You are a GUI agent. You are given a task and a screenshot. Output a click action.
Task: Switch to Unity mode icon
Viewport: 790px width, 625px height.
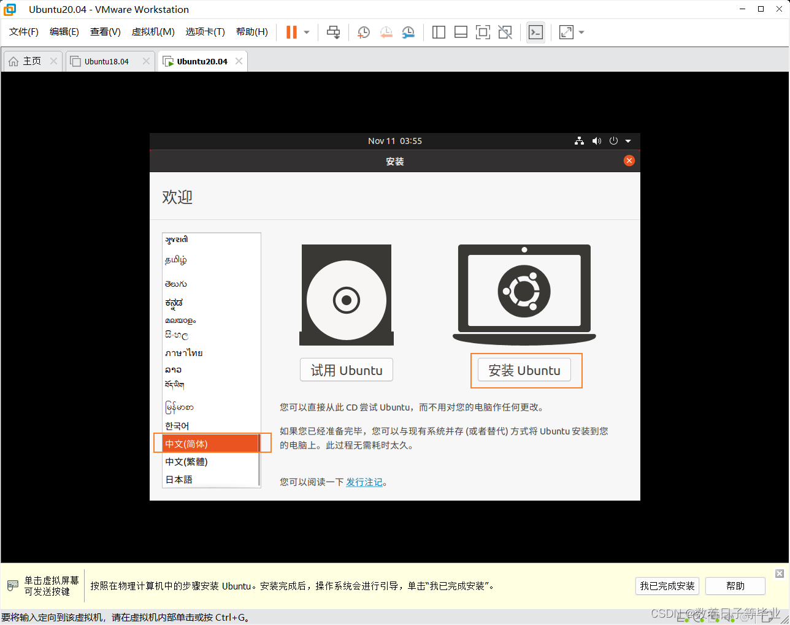(x=505, y=32)
